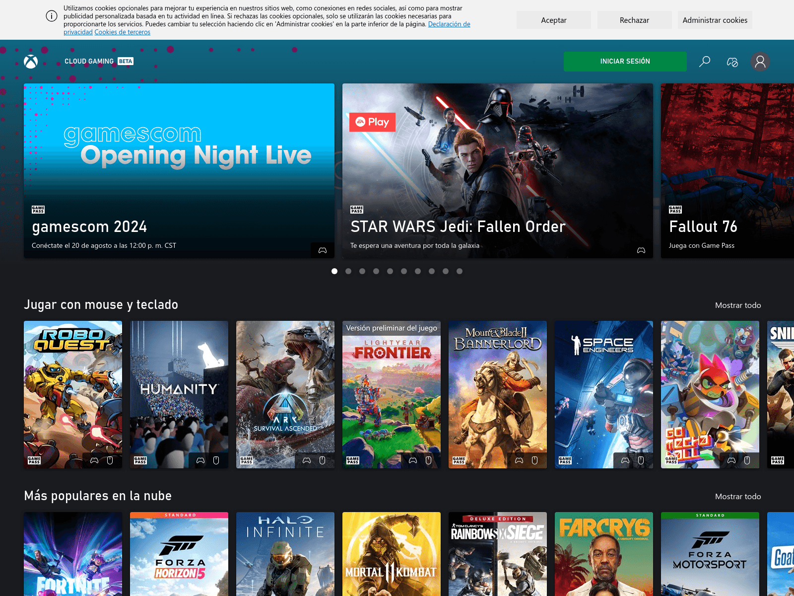Click the mouse icon on Go Mecha Ball card
The width and height of the screenshot is (794, 596).
(x=747, y=460)
